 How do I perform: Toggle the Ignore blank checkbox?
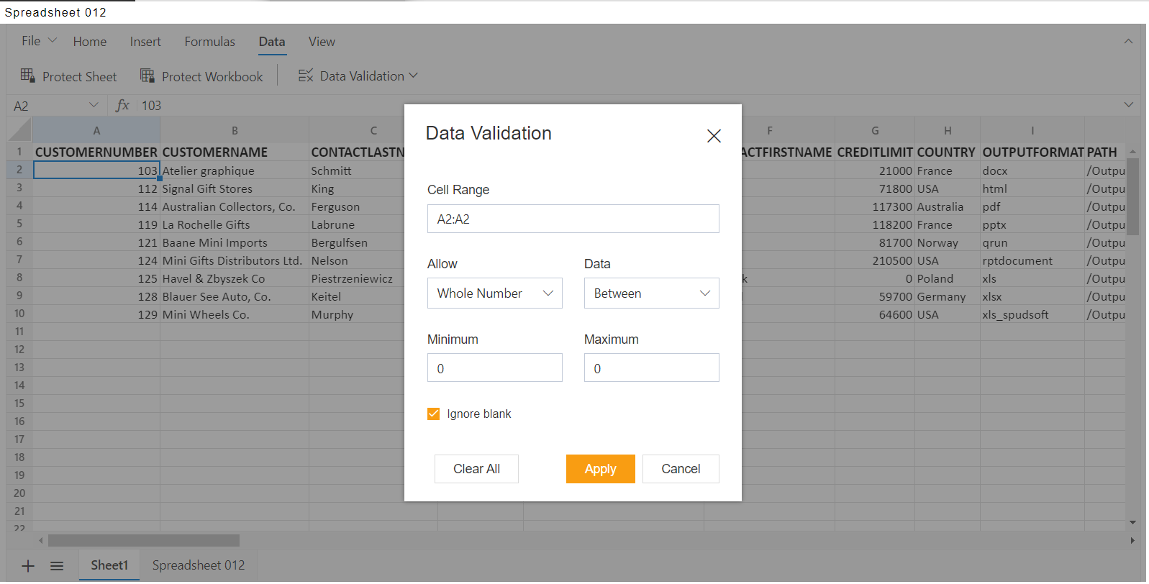pos(433,414)
